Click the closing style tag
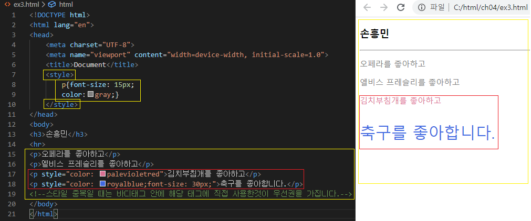Screen dimensions: 531x221 (x=61, y=104)
